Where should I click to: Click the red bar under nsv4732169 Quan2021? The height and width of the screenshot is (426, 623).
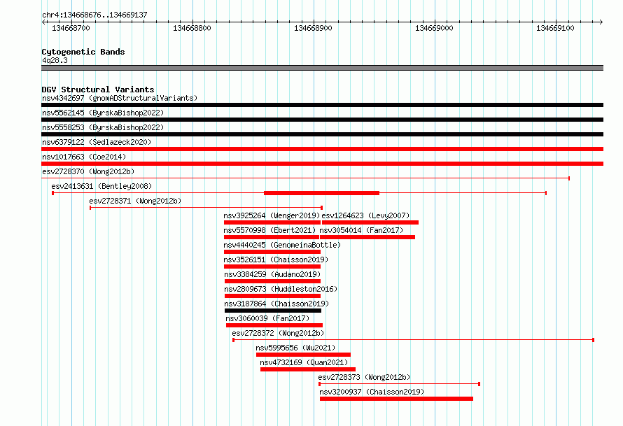(x=308, y=369)
